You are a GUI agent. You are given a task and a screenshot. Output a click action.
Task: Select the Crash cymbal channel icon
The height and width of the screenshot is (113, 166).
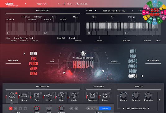point(74,95)
